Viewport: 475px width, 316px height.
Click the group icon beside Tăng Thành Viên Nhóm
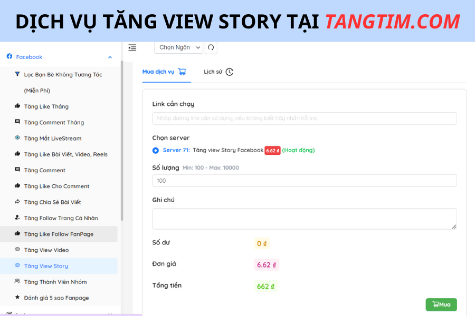[17, 281]
